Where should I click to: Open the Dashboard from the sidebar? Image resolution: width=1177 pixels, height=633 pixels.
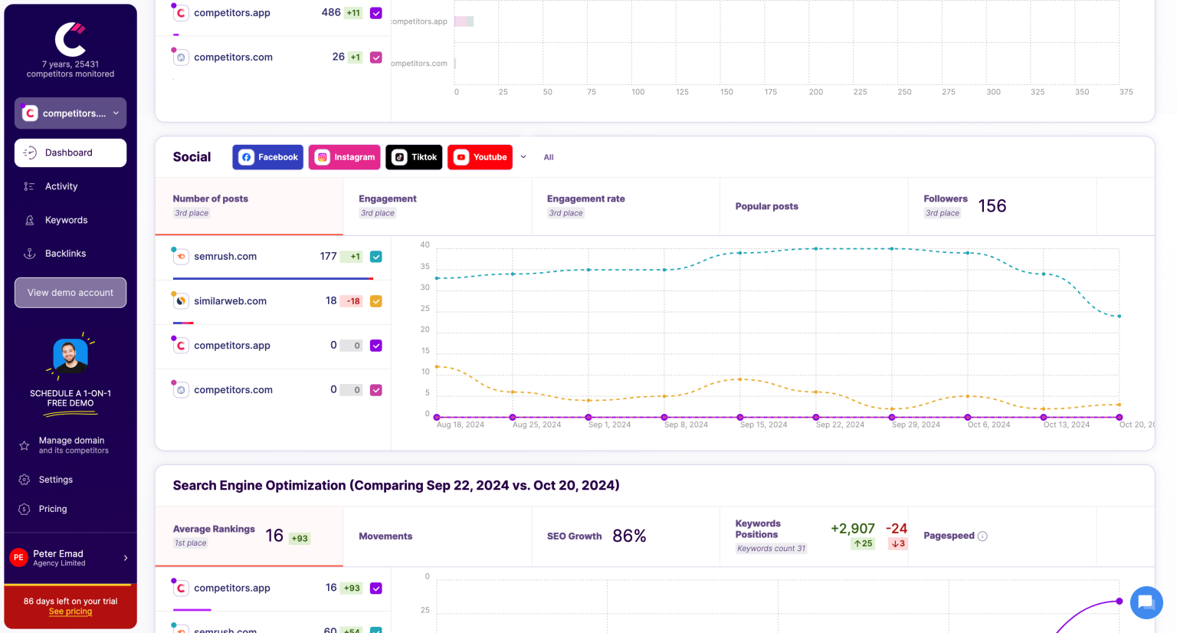[70, 153]
